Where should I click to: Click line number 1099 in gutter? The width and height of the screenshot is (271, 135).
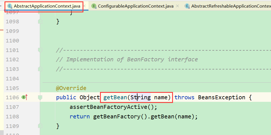[x=12, y=31]
